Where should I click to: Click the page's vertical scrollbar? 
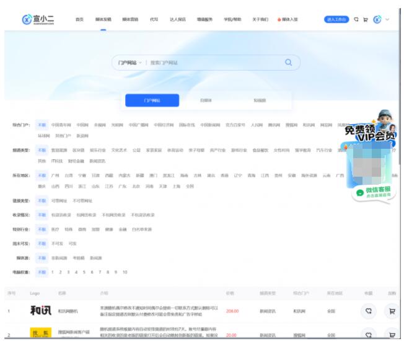(x=400, y=87)
